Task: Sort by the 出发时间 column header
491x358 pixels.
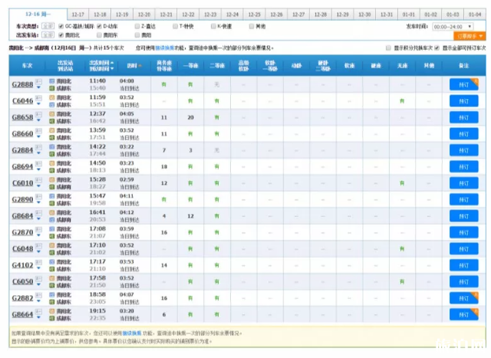Action: pyautogui.click(x=101, y=63)
